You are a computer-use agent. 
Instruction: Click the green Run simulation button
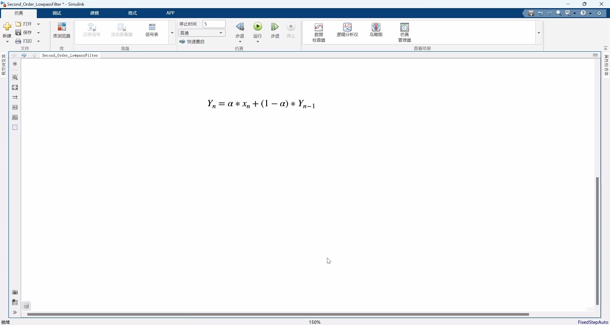(x=258, y=27)
